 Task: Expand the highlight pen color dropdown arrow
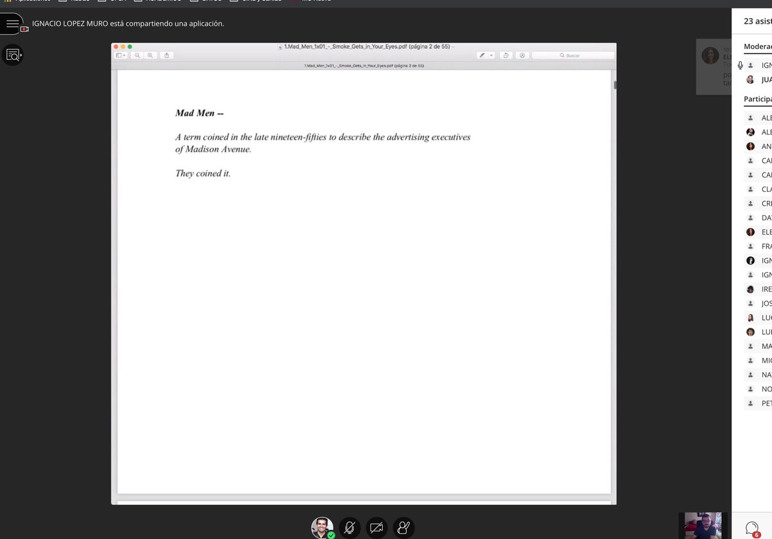(x=492, y=55)
